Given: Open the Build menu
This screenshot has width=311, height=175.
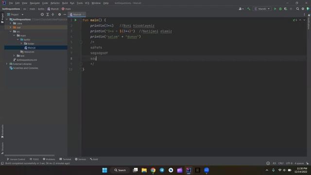Looking at the screenshot, I should [x=65, y=3].
